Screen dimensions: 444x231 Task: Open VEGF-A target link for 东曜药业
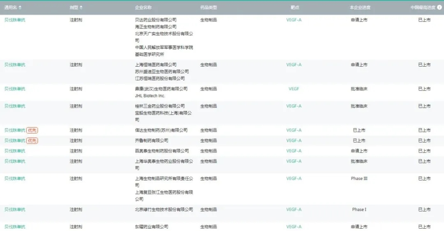click(294, 226)
